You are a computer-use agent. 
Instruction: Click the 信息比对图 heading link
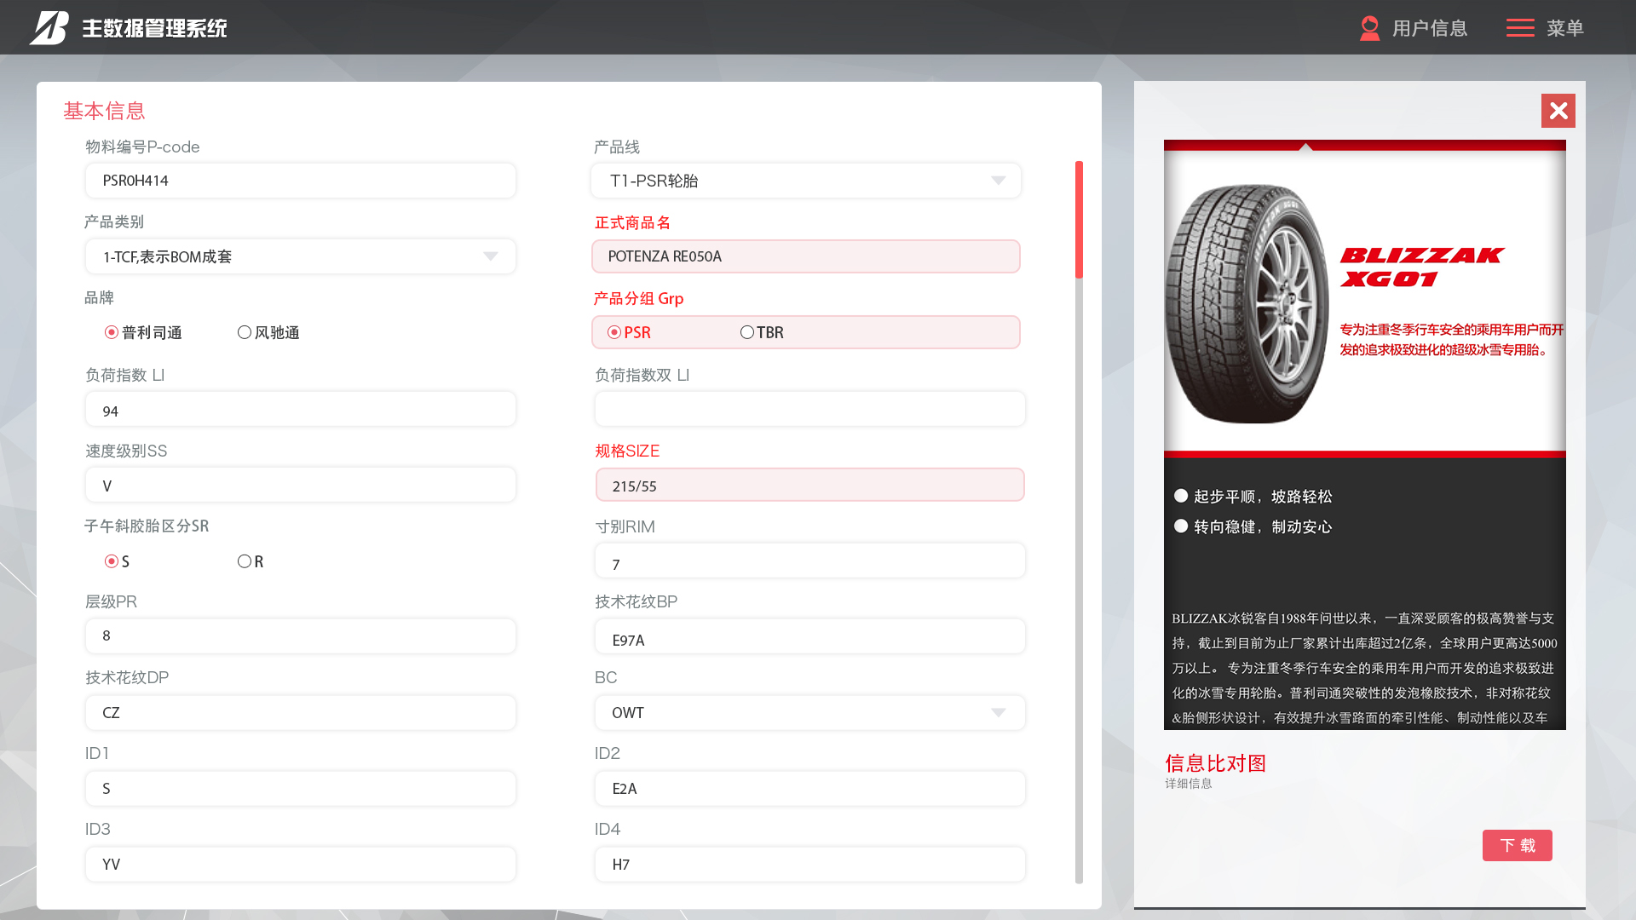1216,763
